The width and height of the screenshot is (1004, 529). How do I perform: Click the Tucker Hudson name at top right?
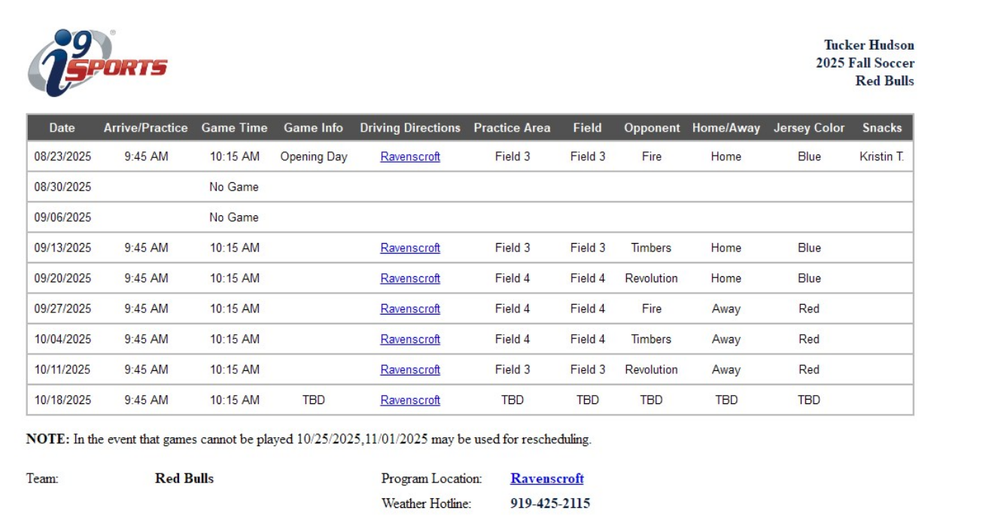coord(869,45)
